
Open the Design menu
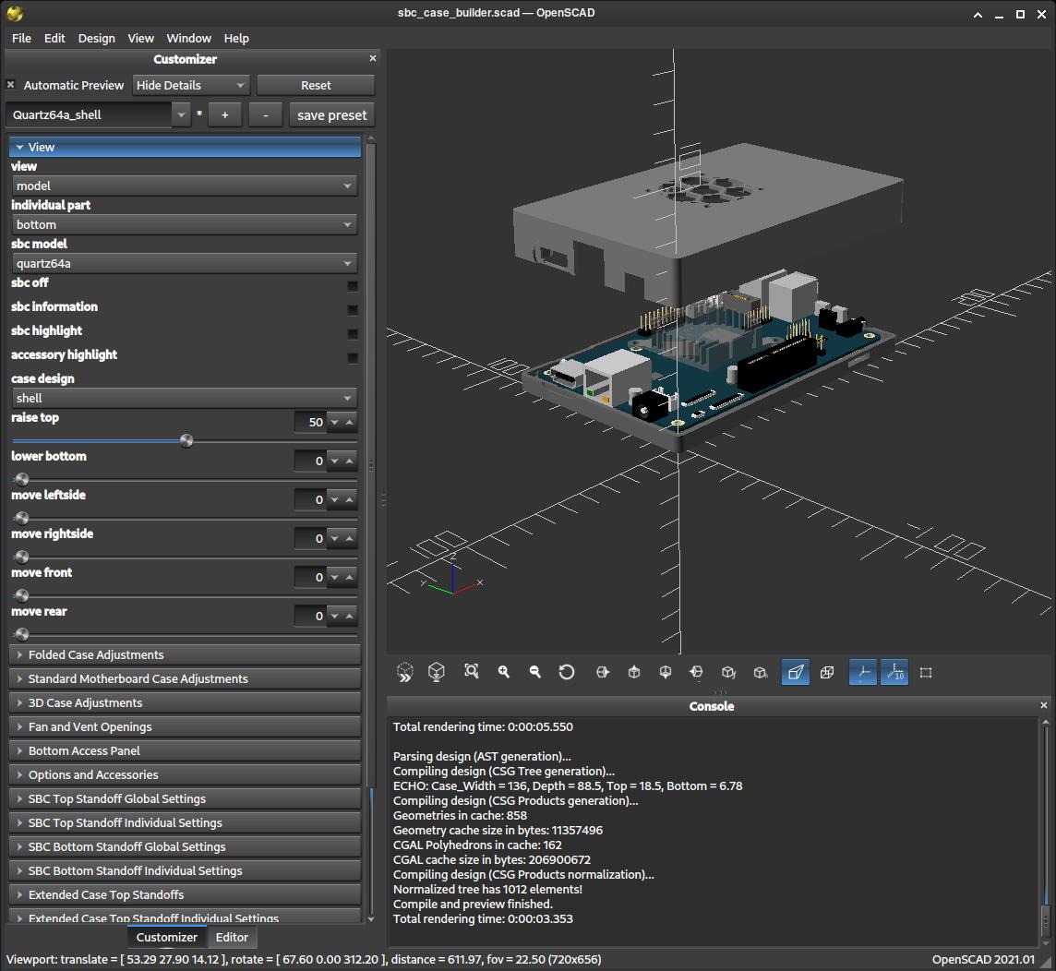(96, 38)
